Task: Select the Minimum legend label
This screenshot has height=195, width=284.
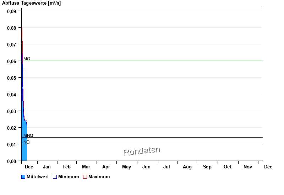Action: [x=69, y=177]
